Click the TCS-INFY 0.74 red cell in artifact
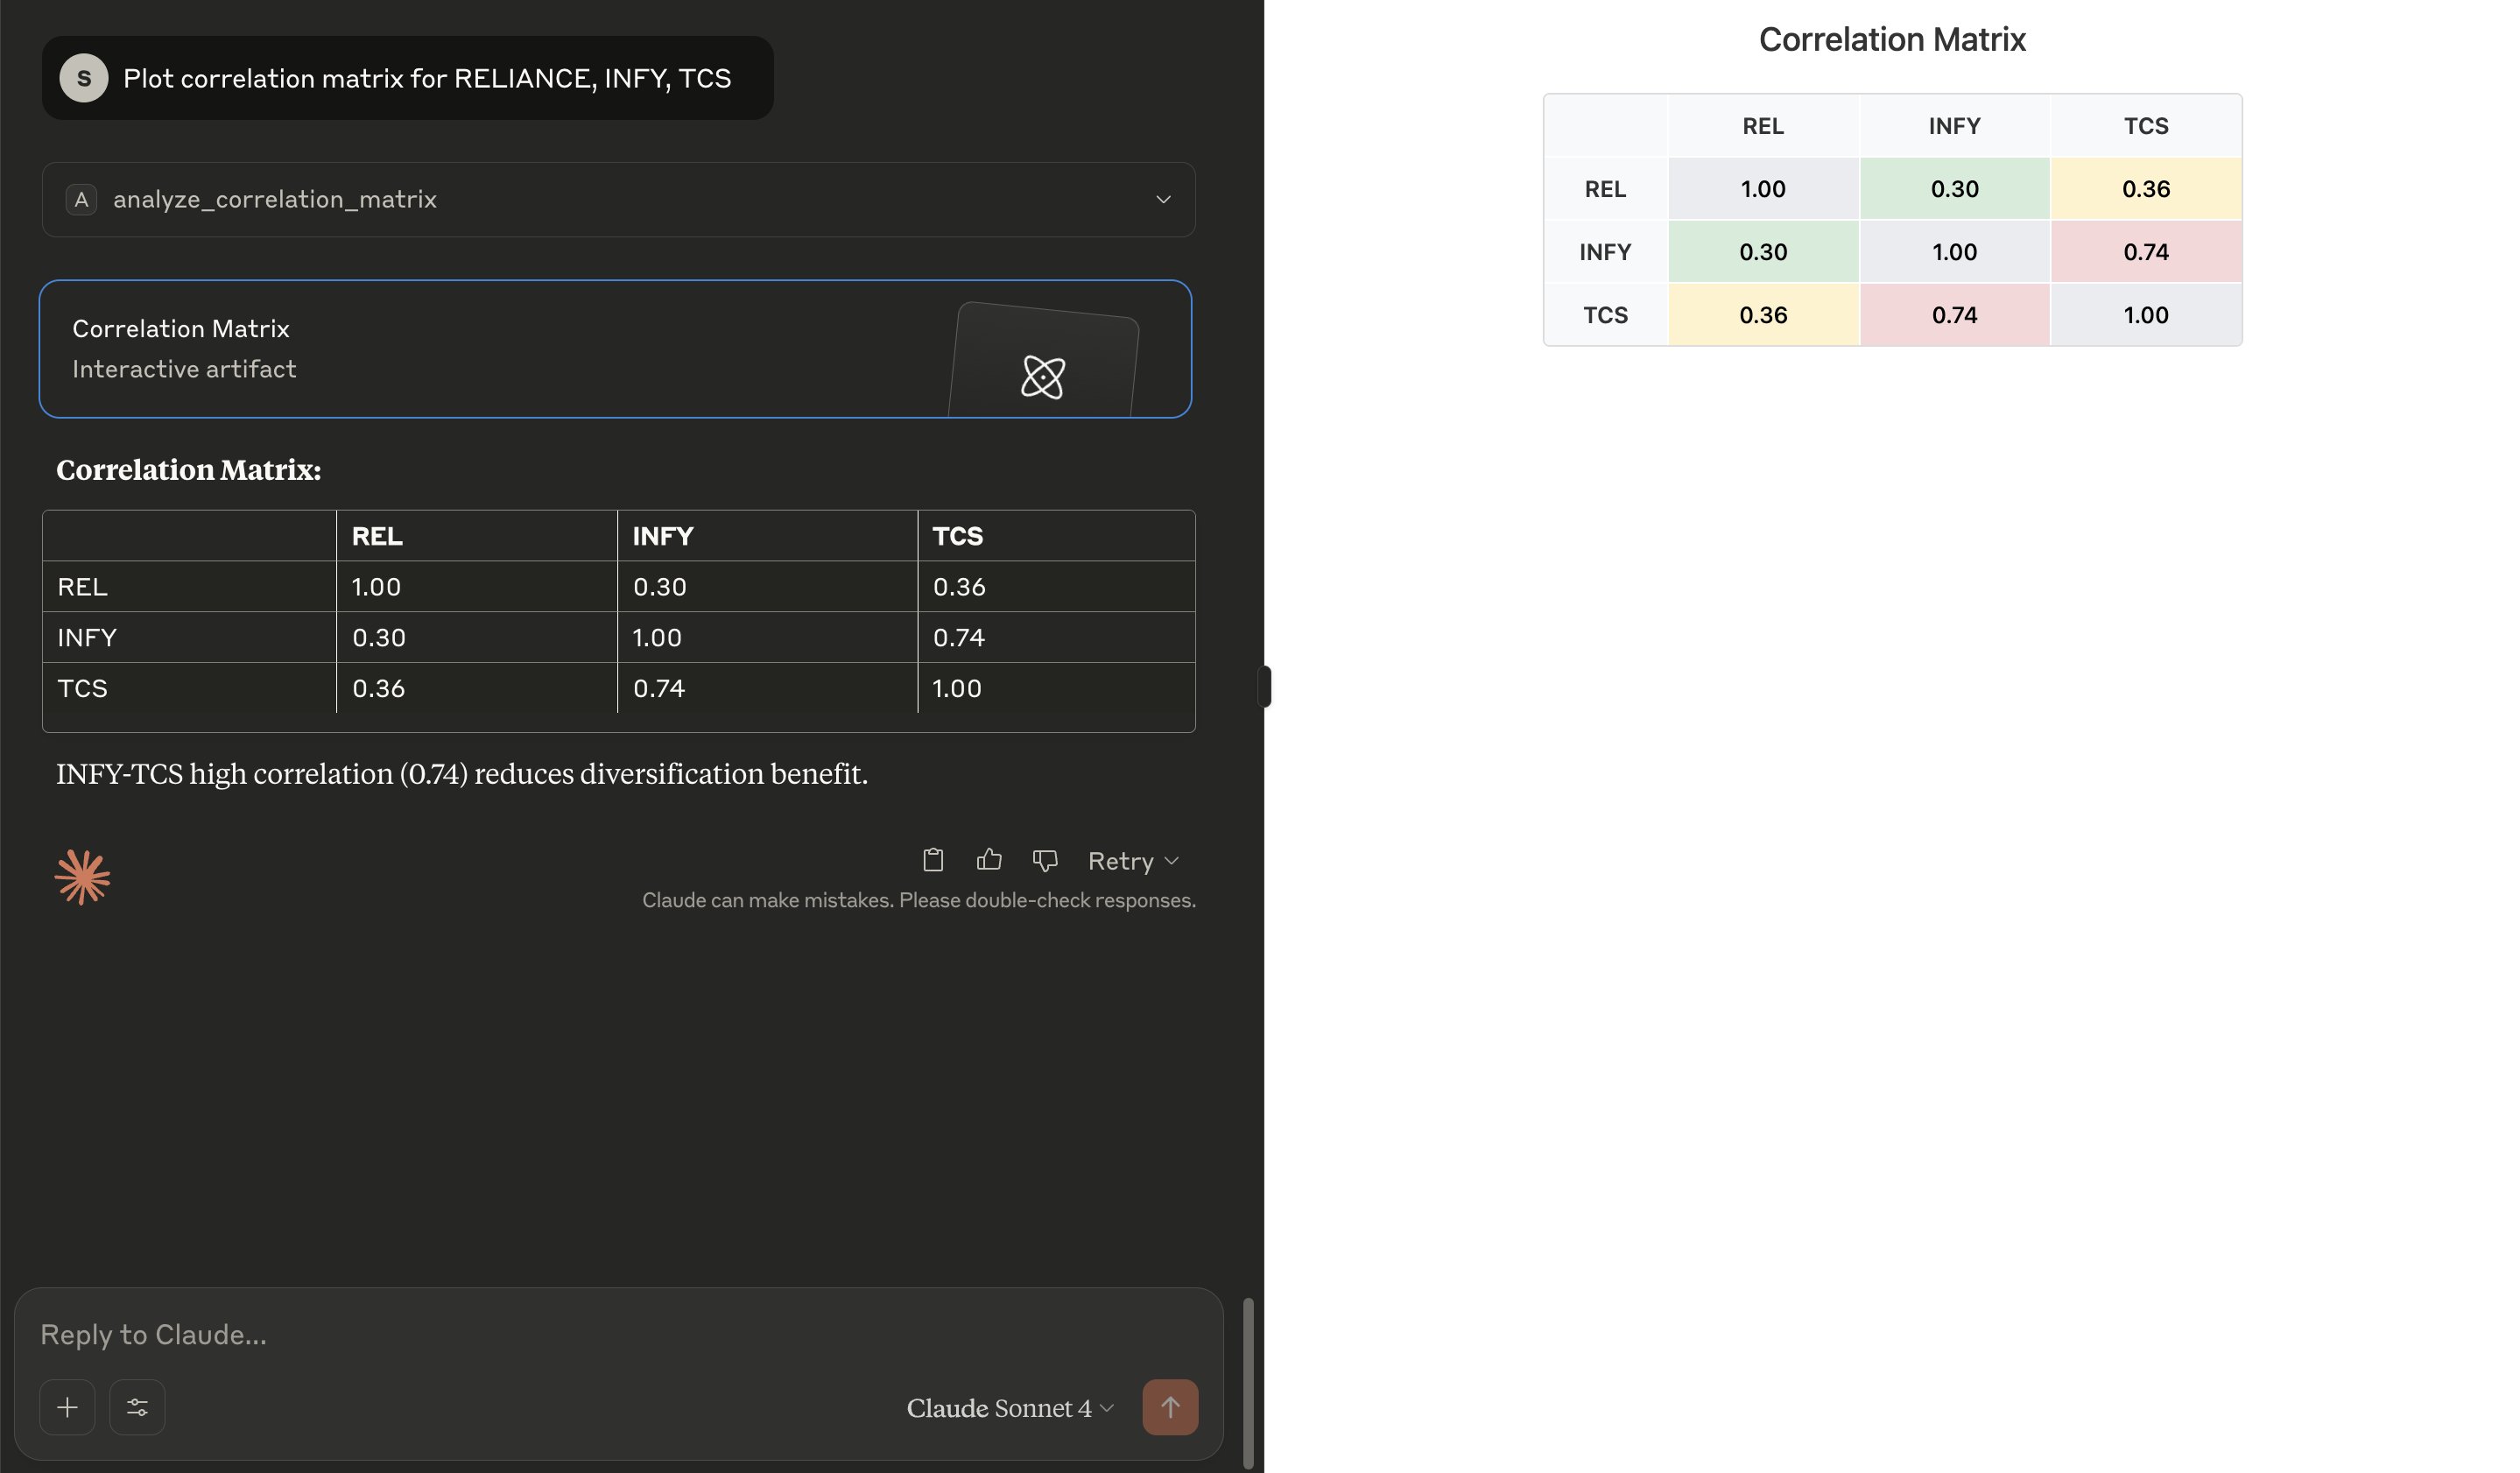 (x=1954, y=315)
